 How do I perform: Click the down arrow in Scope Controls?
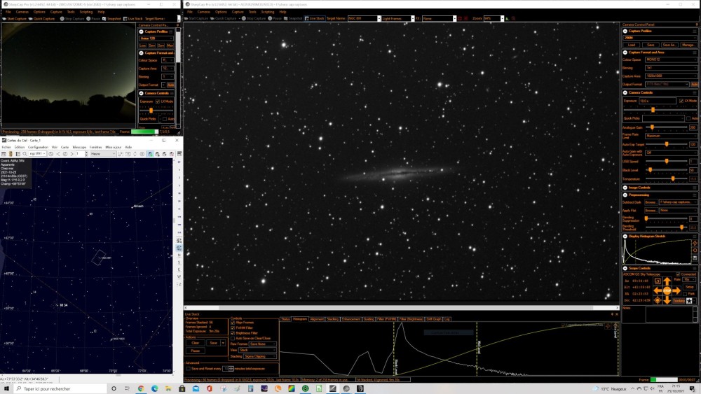[x=667, y=300]
